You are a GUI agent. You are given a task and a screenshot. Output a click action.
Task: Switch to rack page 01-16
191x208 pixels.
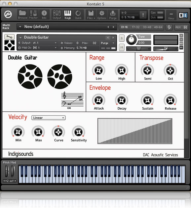(x=125, y=27)
